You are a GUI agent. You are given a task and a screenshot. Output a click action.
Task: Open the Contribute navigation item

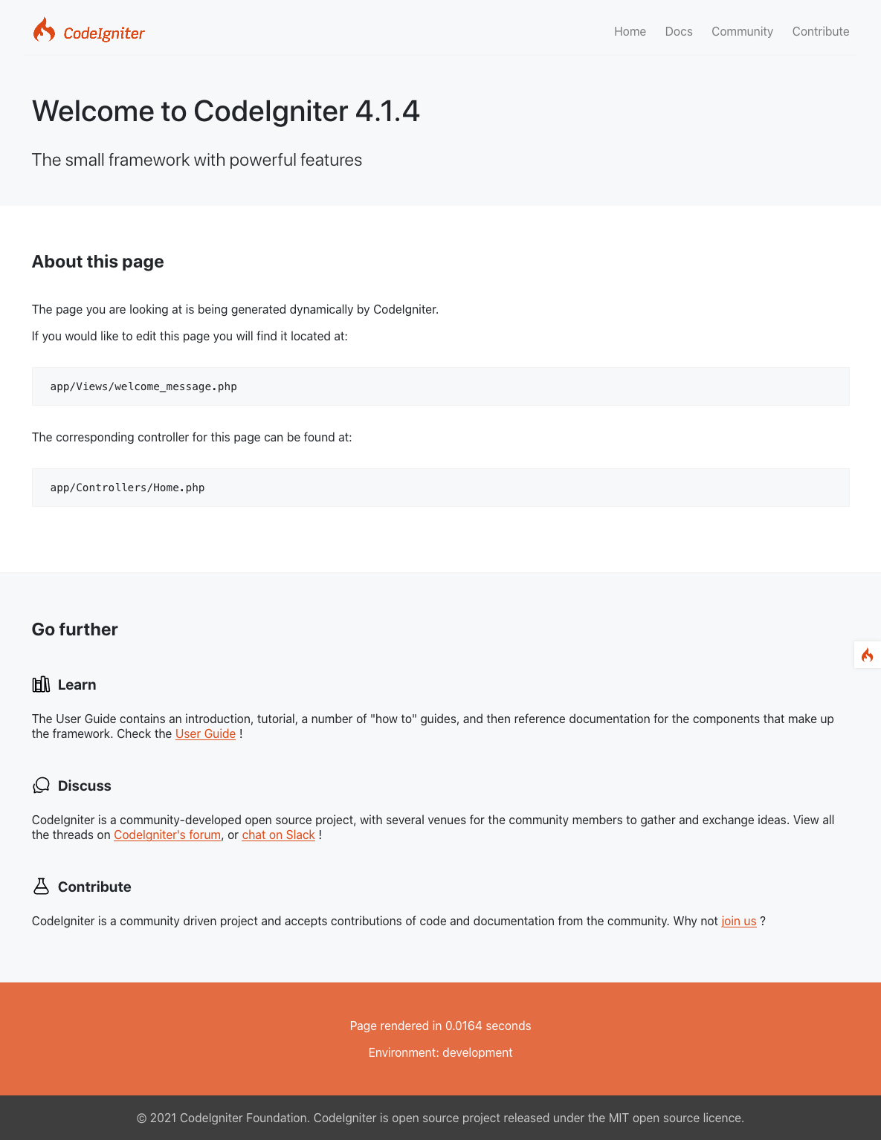(821, 31)
